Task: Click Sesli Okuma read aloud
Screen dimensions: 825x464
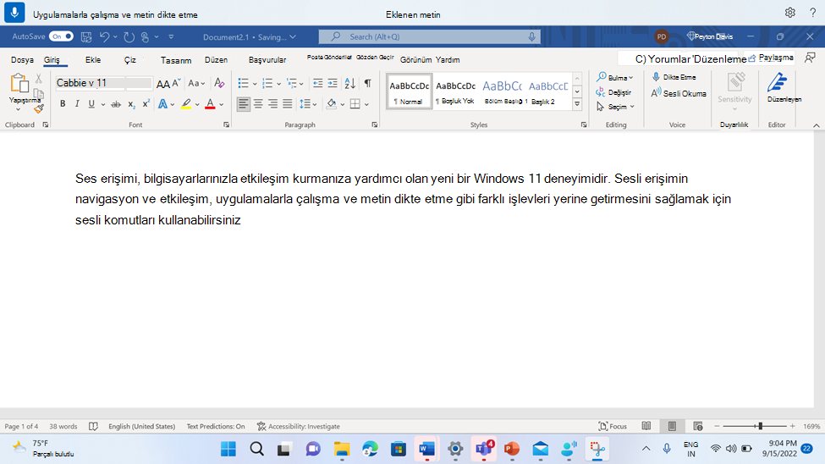Action: click(x=679, y=93)
